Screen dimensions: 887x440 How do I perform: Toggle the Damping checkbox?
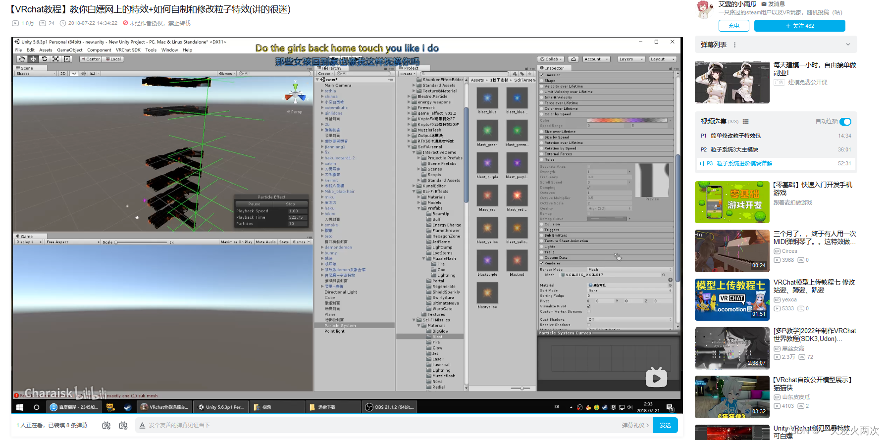click(589, 188)
